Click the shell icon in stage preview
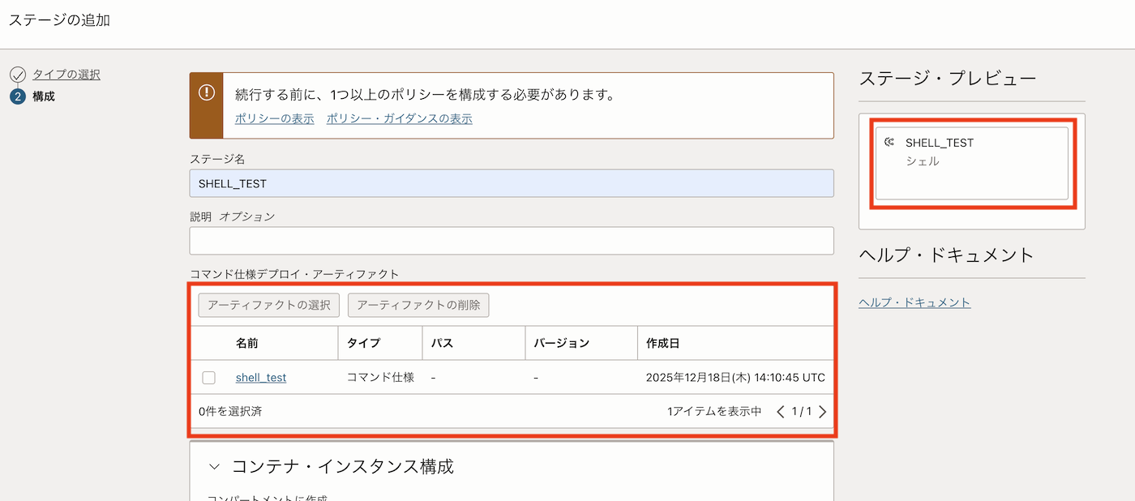The height and width of the screenshot is (501, 1135). [x=889, y=143]
